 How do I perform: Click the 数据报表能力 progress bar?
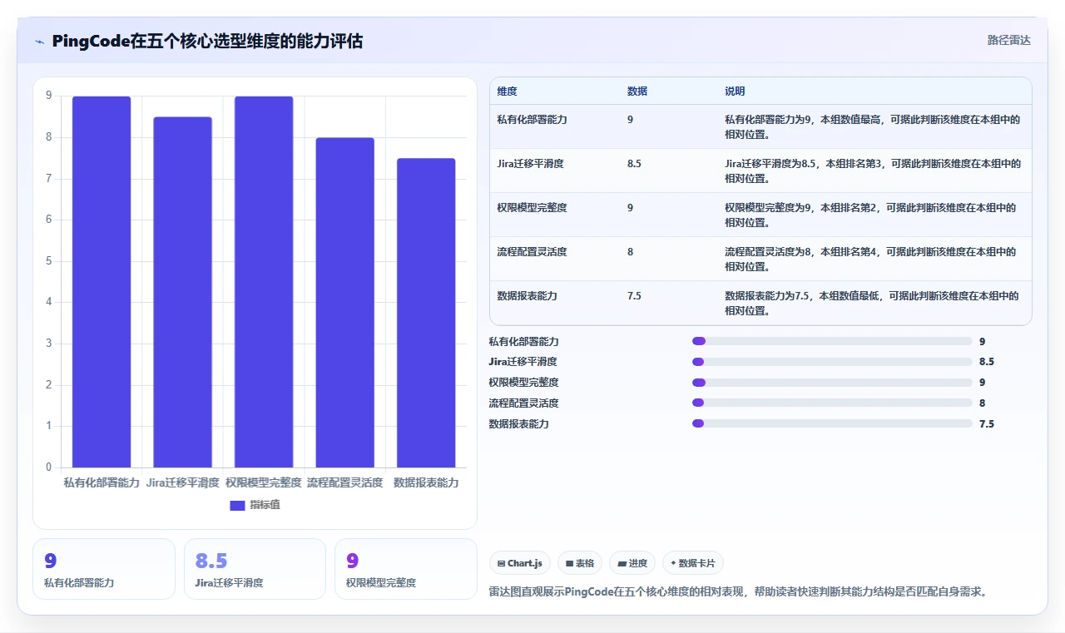point(832,423)
